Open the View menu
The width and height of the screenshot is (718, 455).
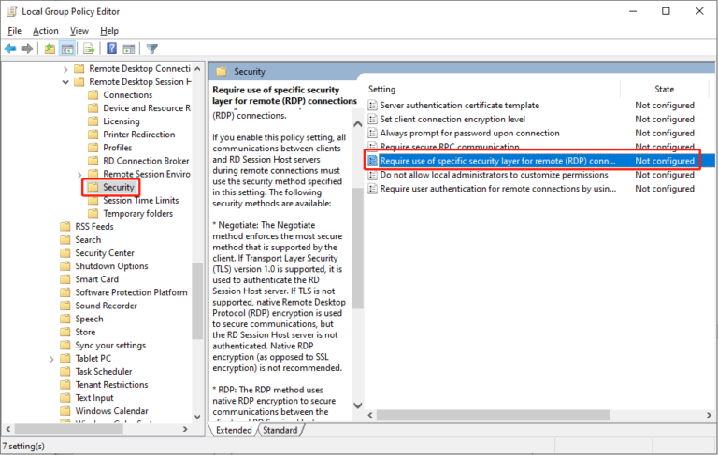(79, 31)
